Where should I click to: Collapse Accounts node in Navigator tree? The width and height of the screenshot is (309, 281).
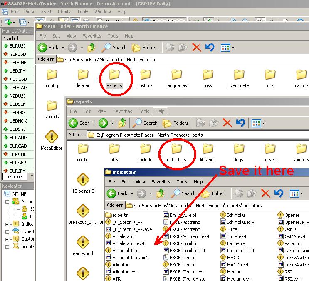tap(7, 202)
